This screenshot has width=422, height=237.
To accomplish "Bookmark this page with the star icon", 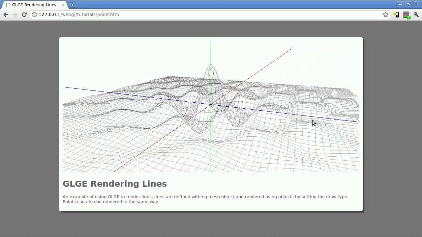I will (385, 14).
